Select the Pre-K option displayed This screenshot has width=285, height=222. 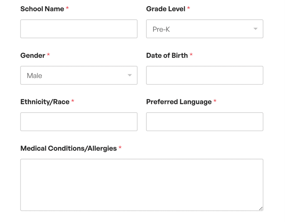coord(161,29)
